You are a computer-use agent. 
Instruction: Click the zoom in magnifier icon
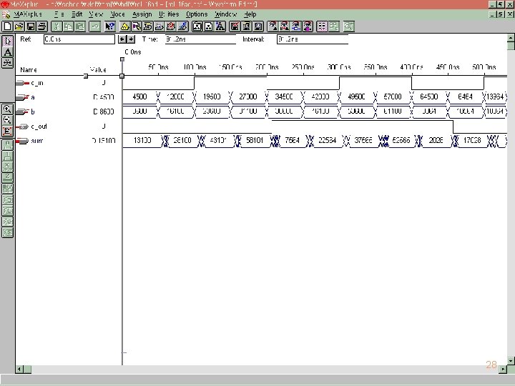(7, 109)
